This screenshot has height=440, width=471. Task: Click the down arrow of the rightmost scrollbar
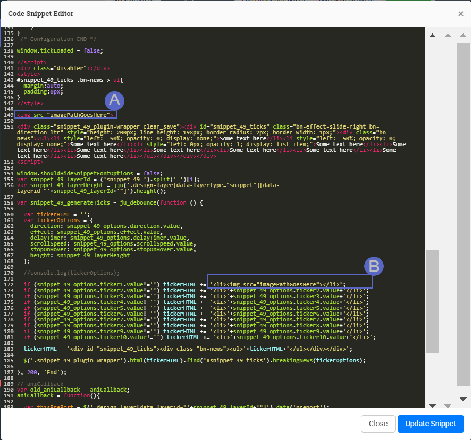pyautogui.click(x=462, y=399)
